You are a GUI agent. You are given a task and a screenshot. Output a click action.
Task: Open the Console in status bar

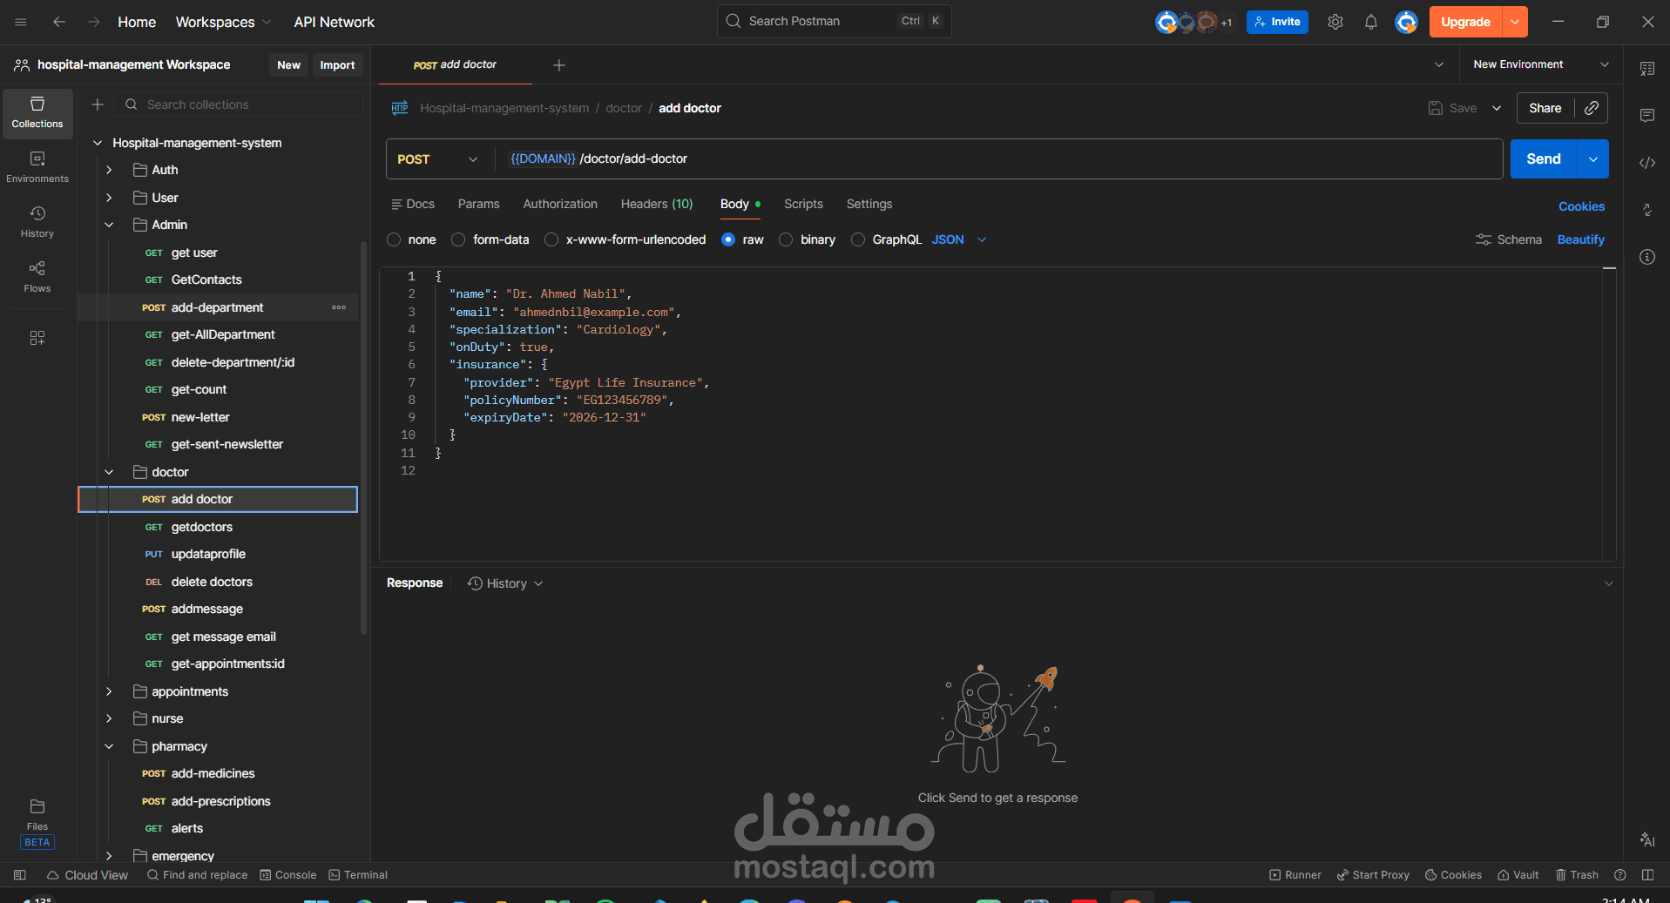pos(288,875)
